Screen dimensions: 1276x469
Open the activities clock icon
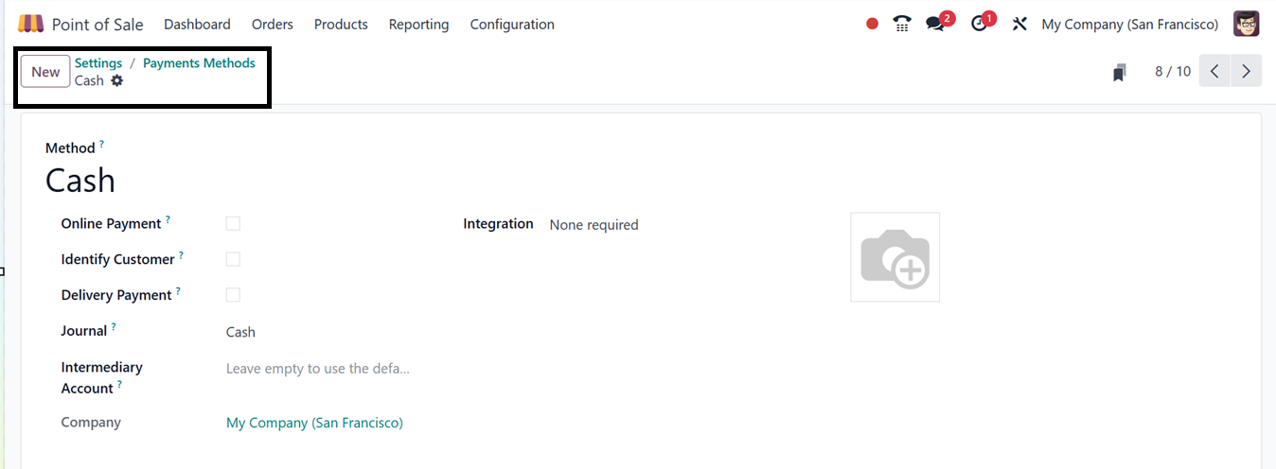[x=979, y=25]
